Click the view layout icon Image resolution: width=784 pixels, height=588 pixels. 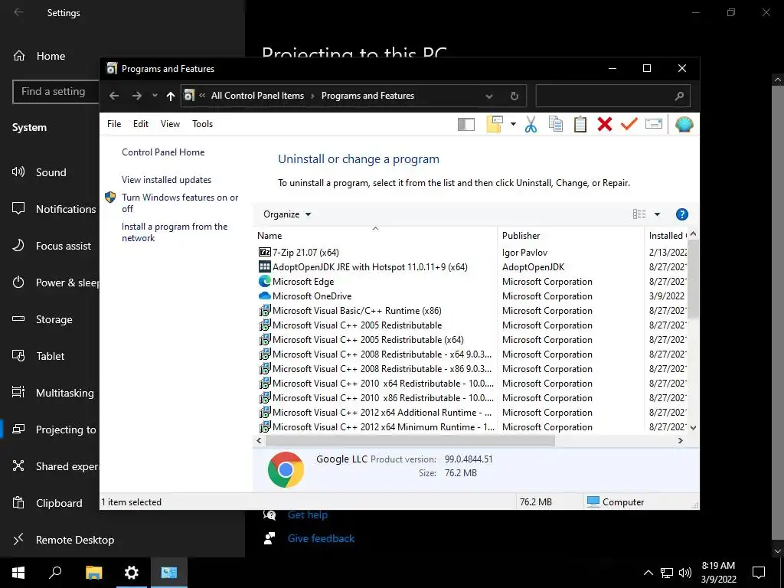coord(639,214)
